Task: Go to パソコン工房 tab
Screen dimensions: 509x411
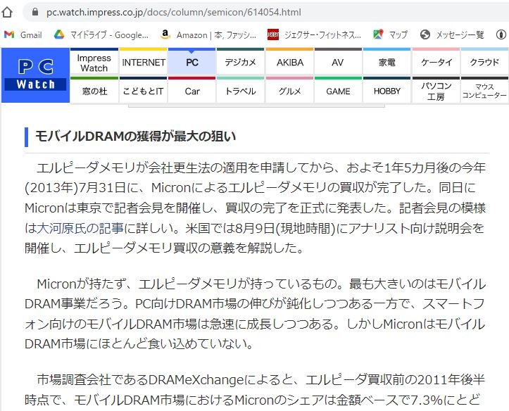Action: pos(436,91)
